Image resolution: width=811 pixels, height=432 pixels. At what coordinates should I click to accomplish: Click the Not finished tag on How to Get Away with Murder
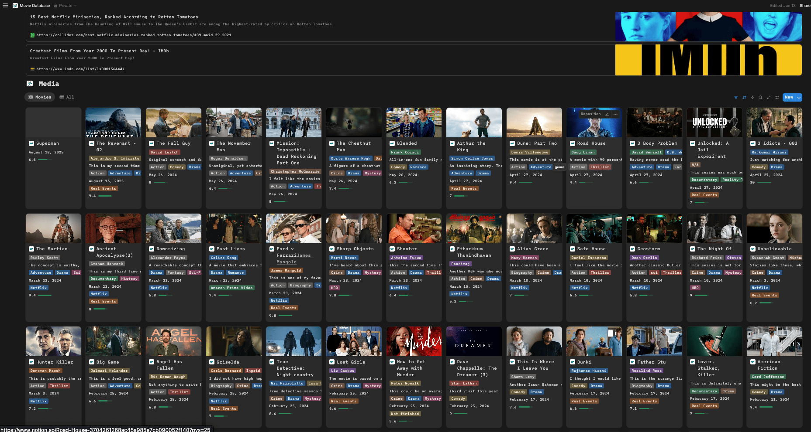coord(405,414)
